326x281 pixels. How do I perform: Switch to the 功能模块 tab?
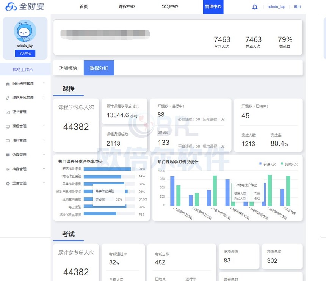(x=68, y=68)
